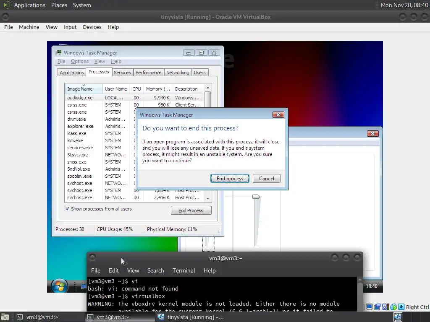
Task: Click VirtualBox CPU virtualization status icon
Action: (x=385, y=307)
